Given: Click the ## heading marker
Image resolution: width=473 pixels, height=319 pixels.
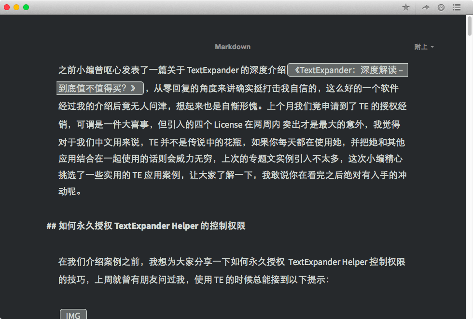Looking at the screenshot, I should click(x=51, y=226).
